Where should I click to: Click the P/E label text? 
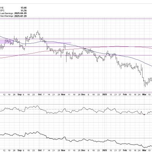tap(2, 8)
